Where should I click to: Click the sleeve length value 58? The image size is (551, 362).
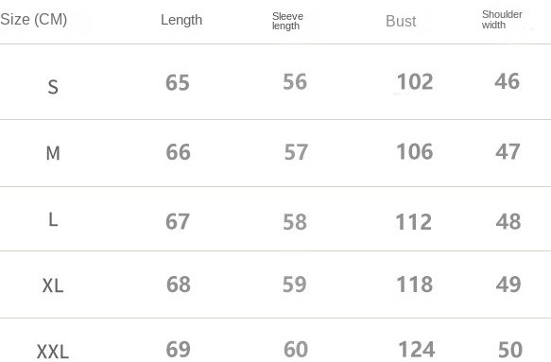tap(295, 222)
